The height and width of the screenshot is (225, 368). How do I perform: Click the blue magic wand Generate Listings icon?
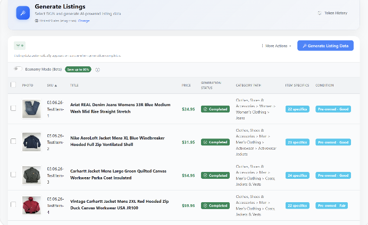click(x=23, y=13)
